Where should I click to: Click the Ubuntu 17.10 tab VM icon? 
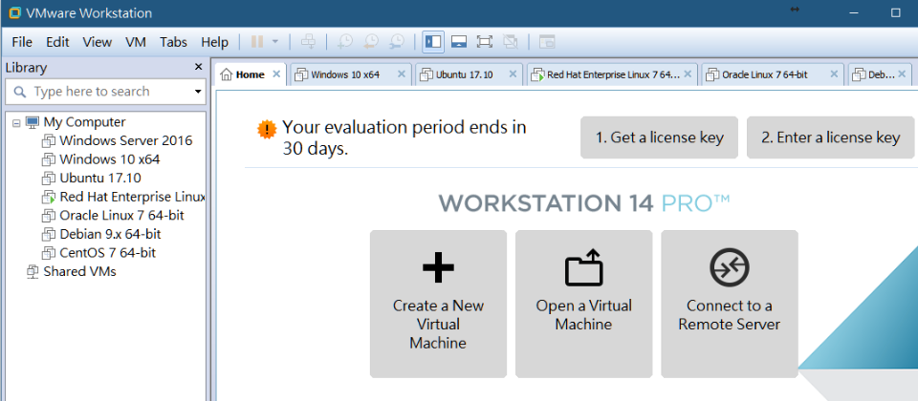tap(426, 74)
